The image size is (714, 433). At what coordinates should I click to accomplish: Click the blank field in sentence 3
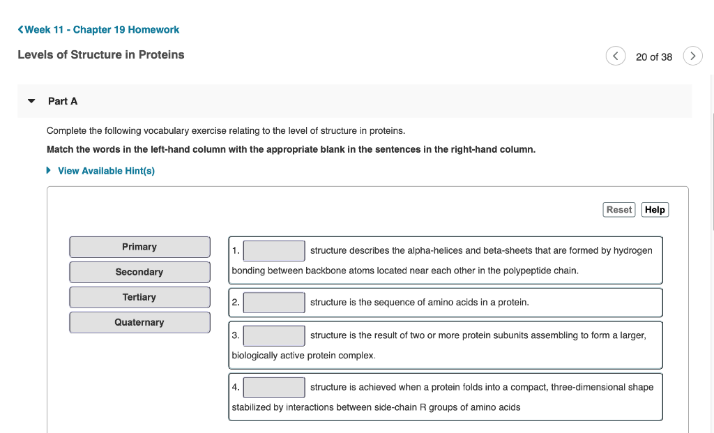[273, 335]
